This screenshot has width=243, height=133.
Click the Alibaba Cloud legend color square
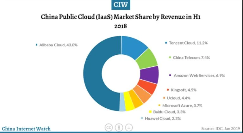37,45
